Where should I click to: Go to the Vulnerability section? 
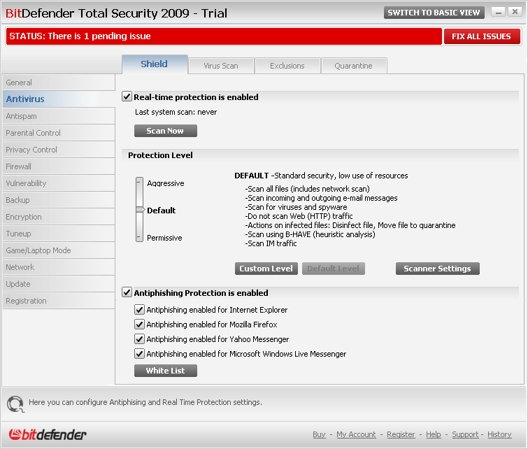[59, 183]
